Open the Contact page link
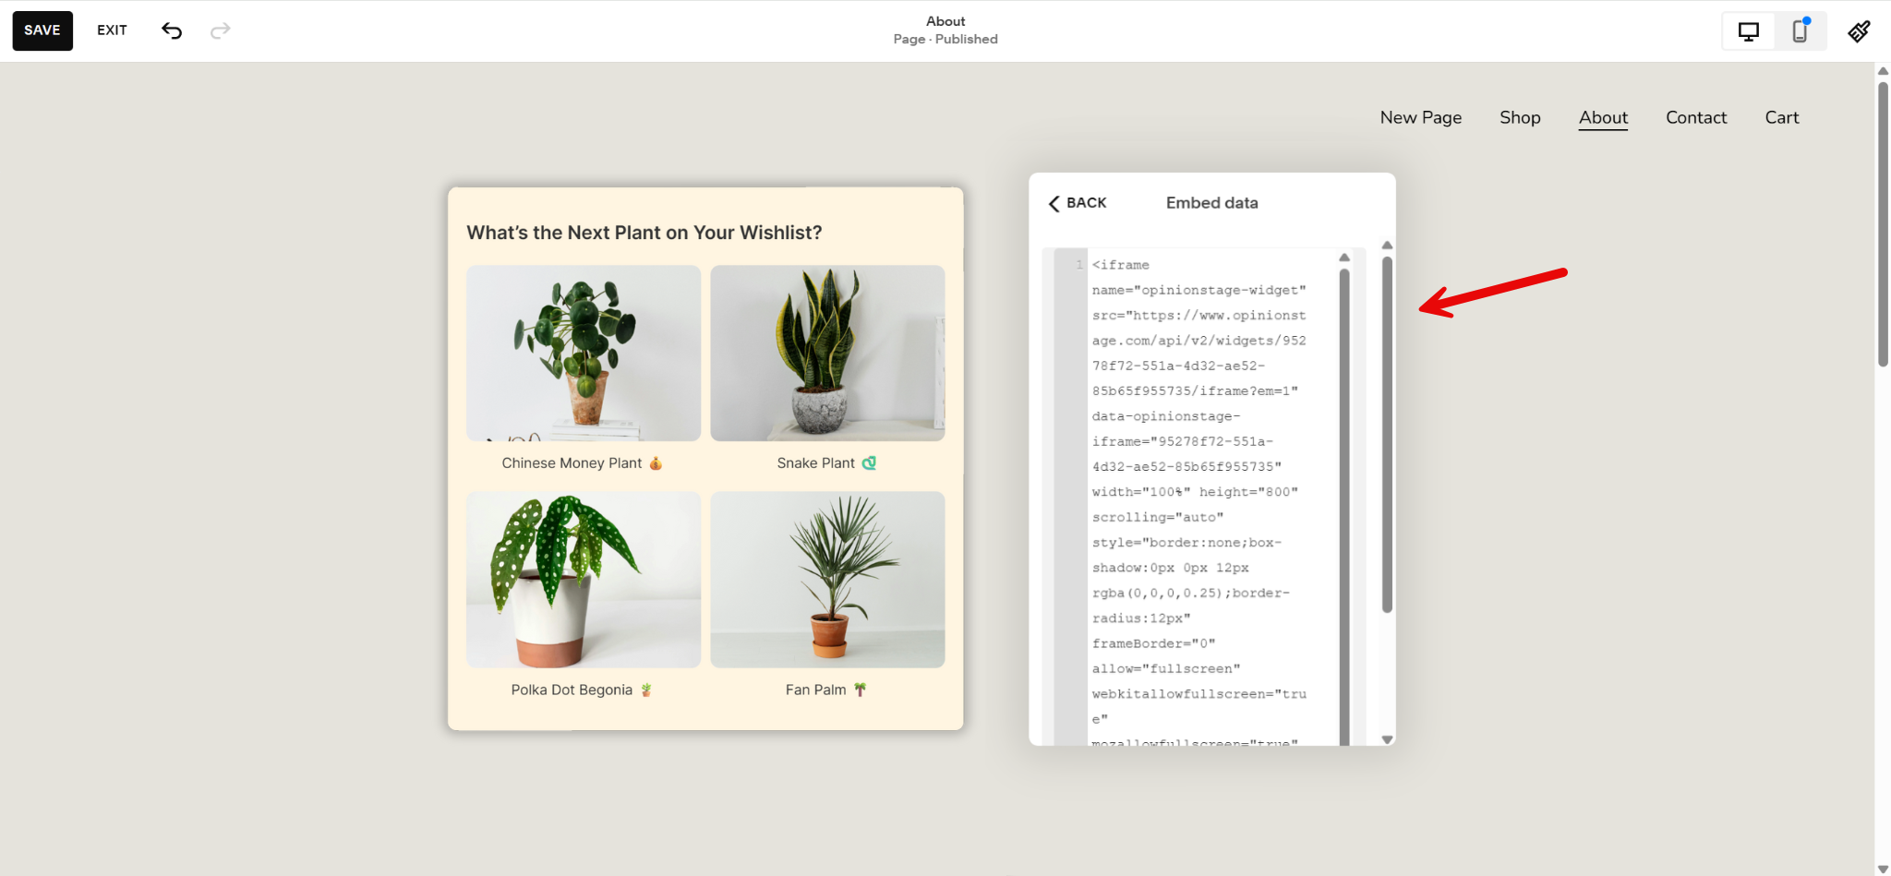The height and width of the screenshot is (876, 1891). pos(1695,117)
